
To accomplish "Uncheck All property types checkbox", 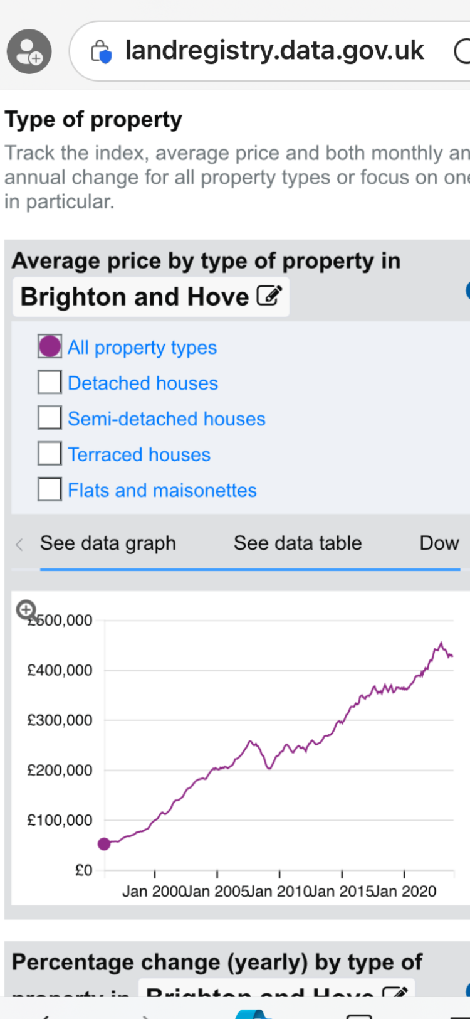I will (50, 346).
